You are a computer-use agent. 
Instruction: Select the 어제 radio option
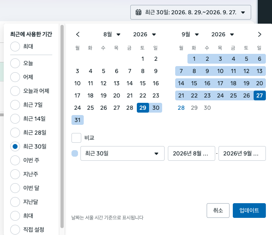(x=15, y=77)
